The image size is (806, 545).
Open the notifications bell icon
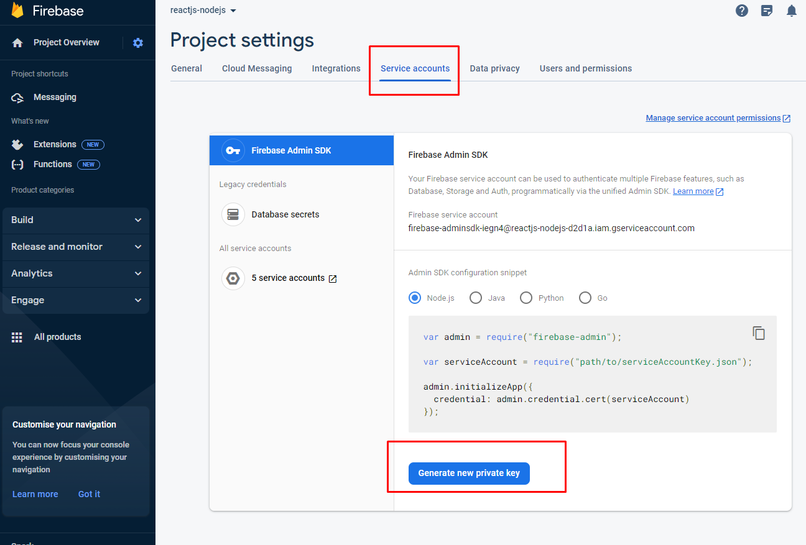point(791,11)
